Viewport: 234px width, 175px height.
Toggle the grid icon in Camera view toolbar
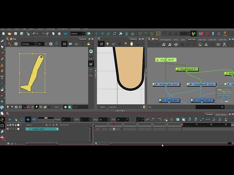[64, 44]
